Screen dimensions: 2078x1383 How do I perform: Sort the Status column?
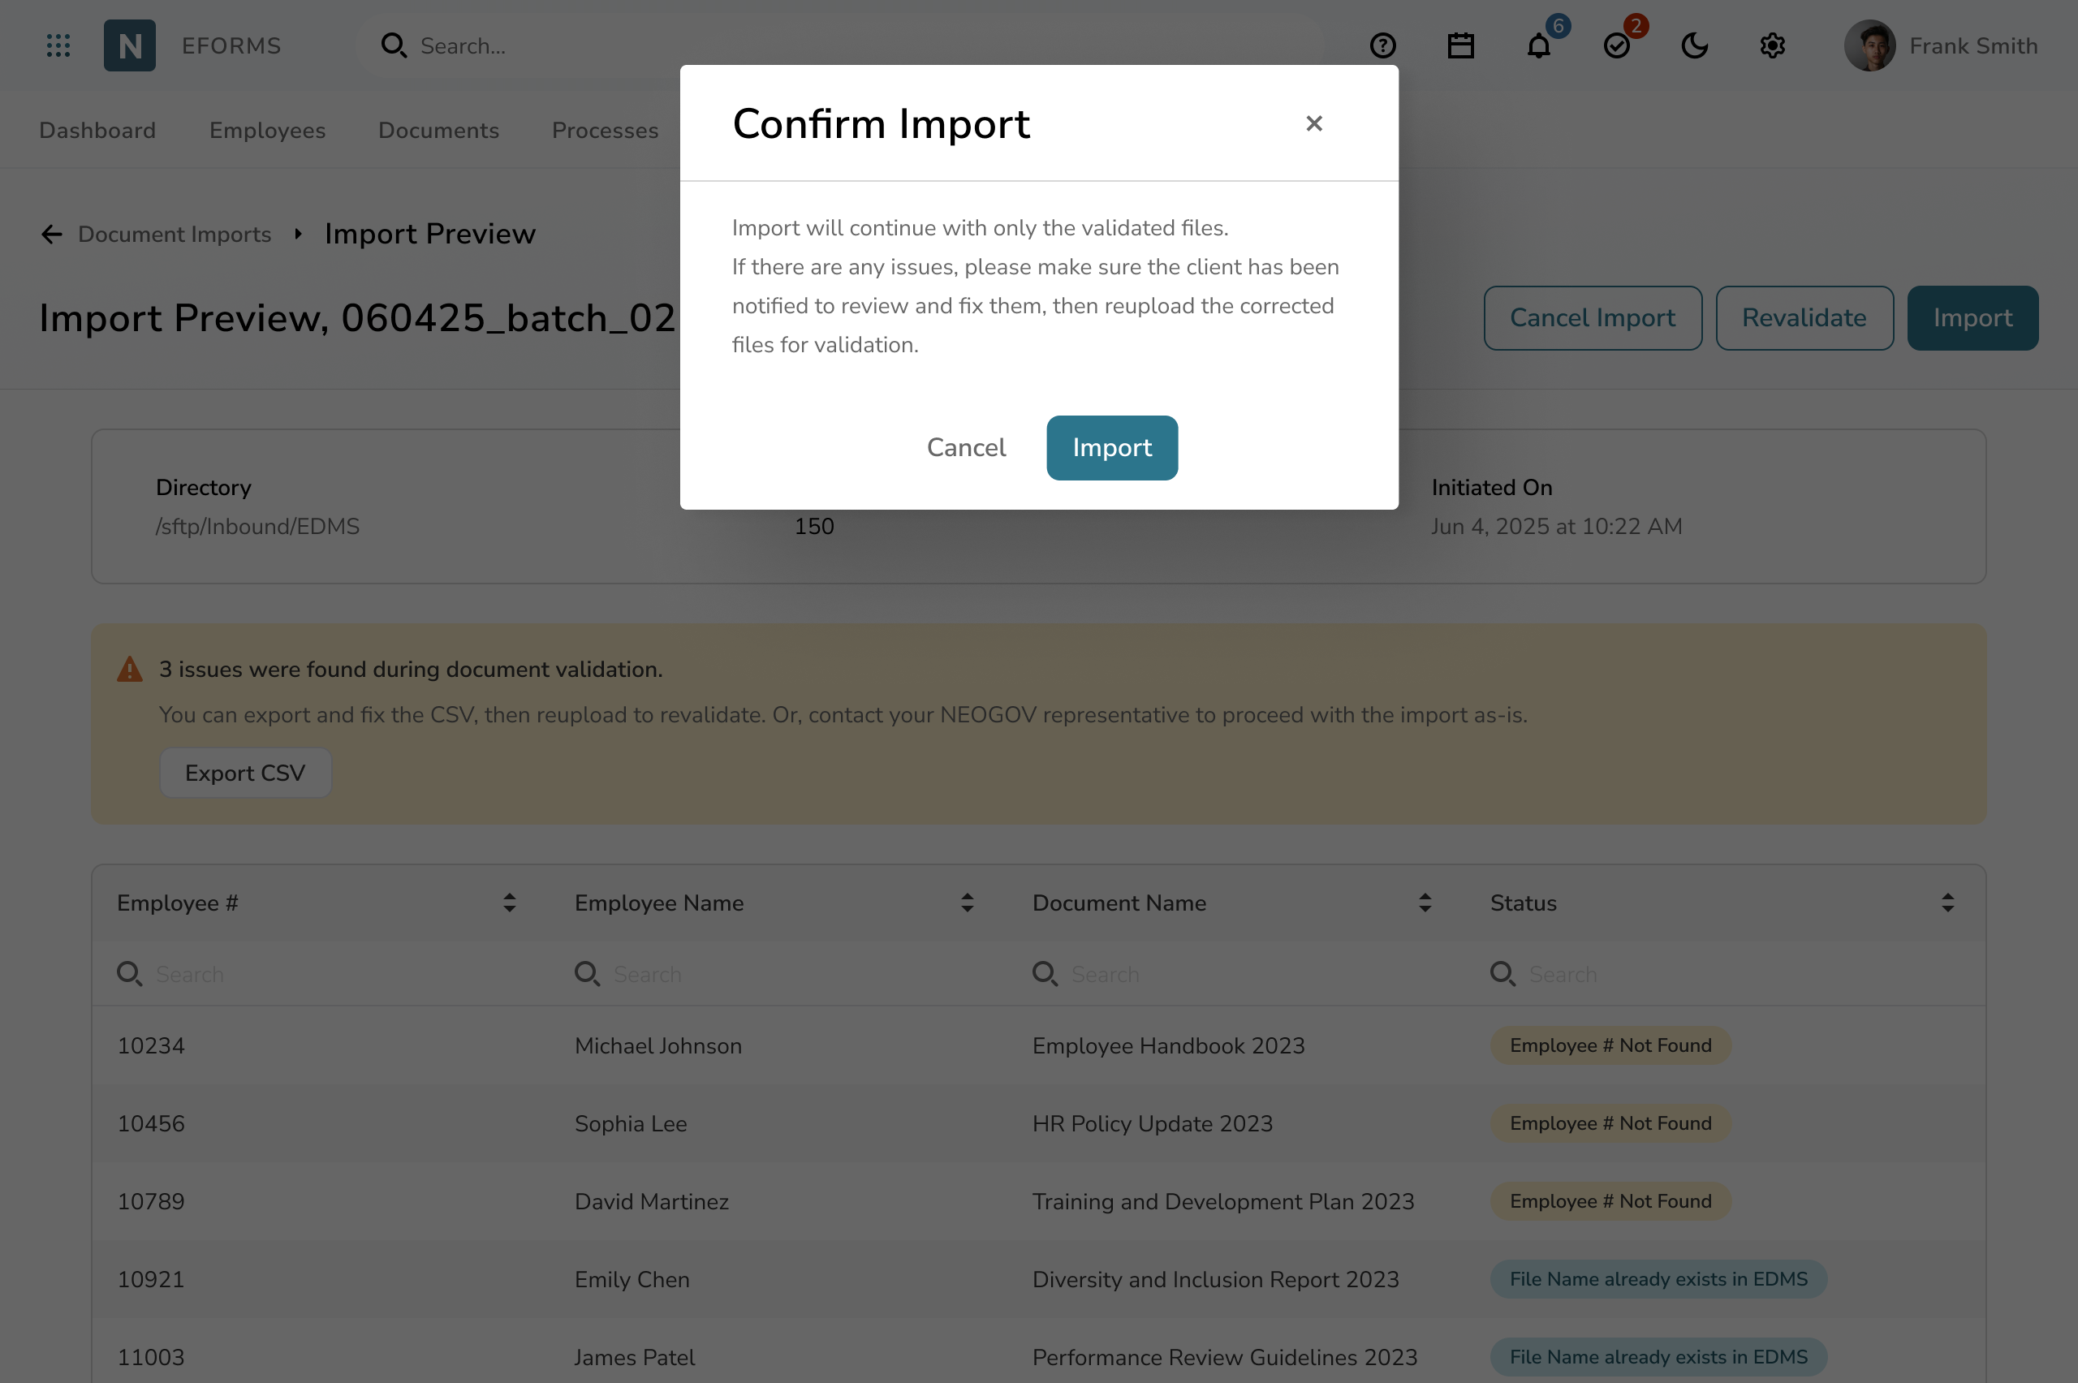1947,903
